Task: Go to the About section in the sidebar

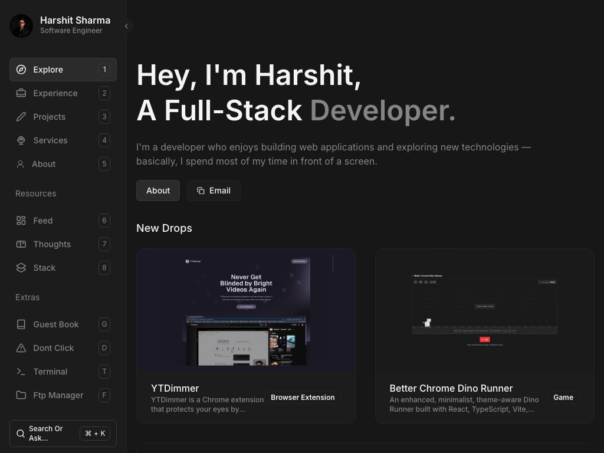Action: click(x=44, y=164)
